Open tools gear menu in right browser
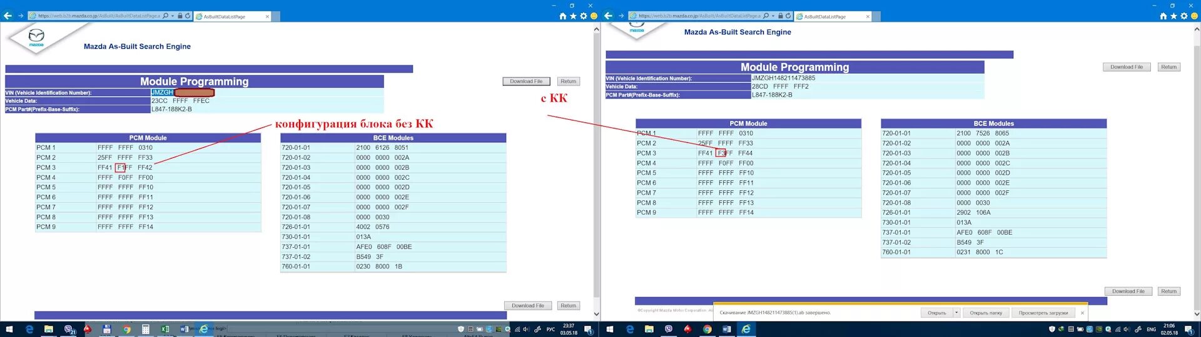 [1184, 16]
